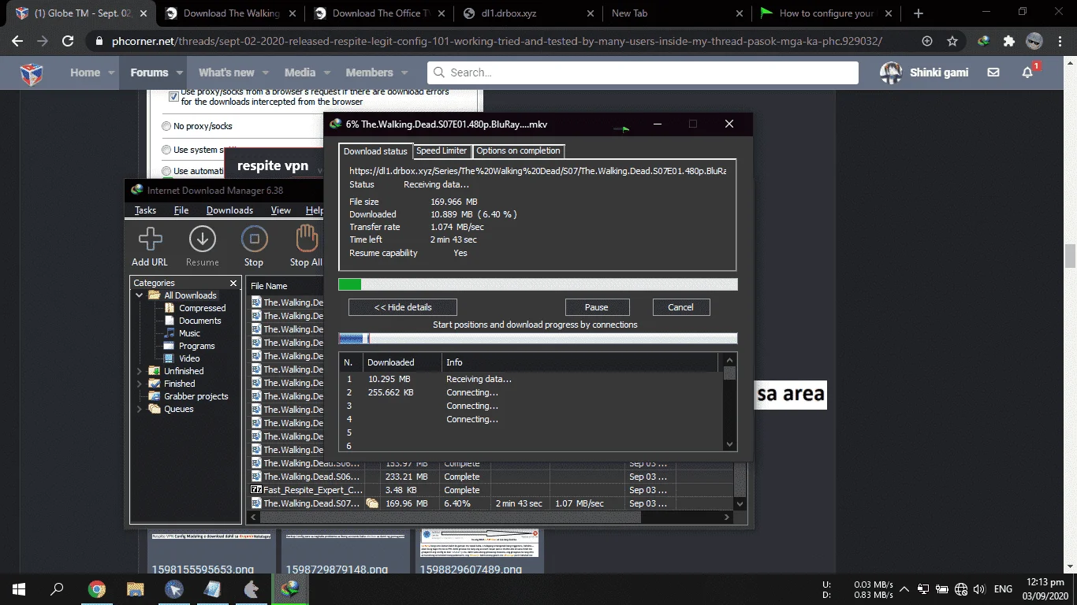The image size is (1077, 605).
Task: Open the Home dropdown arrow
Action: point(110,72)
